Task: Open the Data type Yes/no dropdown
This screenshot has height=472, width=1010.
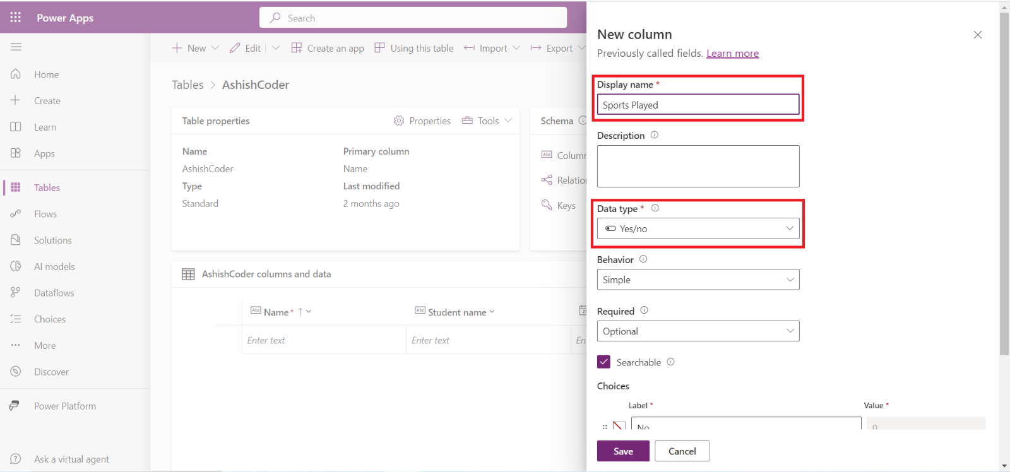Action: point(698,228)
